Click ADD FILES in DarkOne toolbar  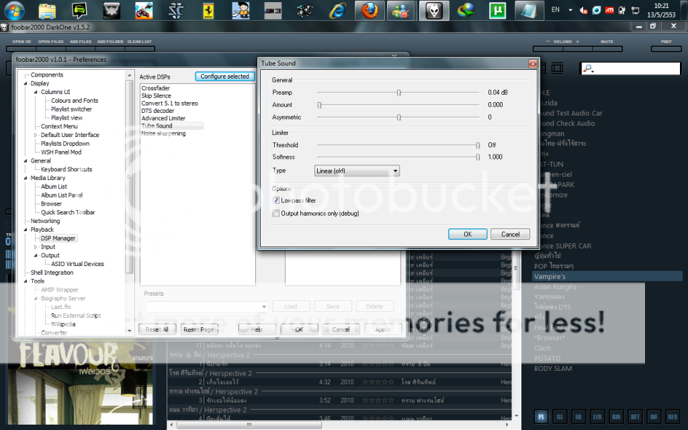click(x=81, y=42)
